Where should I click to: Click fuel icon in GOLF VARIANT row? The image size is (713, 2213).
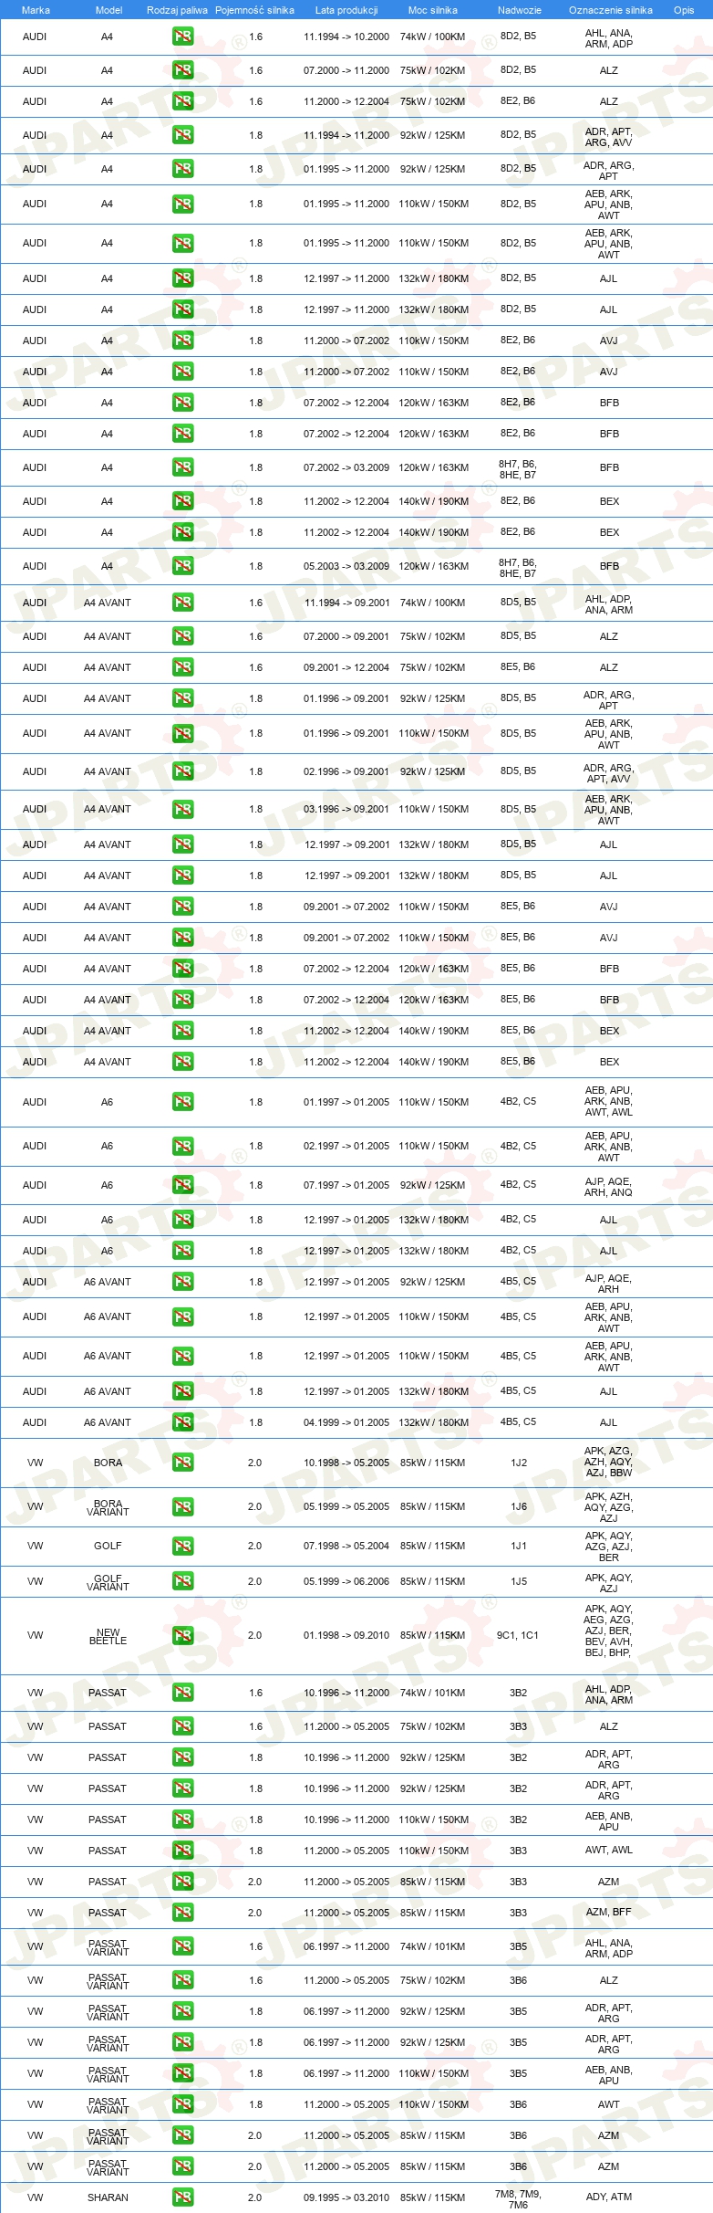pyautogui.click(x=182, y=1581)
